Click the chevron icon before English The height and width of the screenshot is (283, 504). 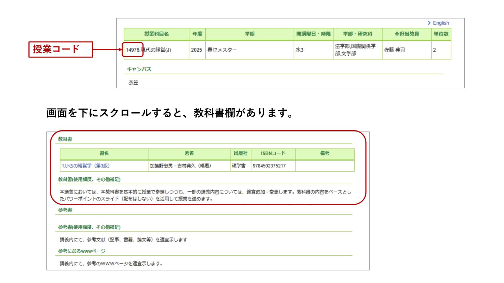[430, 23]
